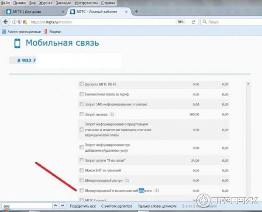This screenshot has width=262, height=212.
Task: Click the reload page icon
Action: coord(193,21)
